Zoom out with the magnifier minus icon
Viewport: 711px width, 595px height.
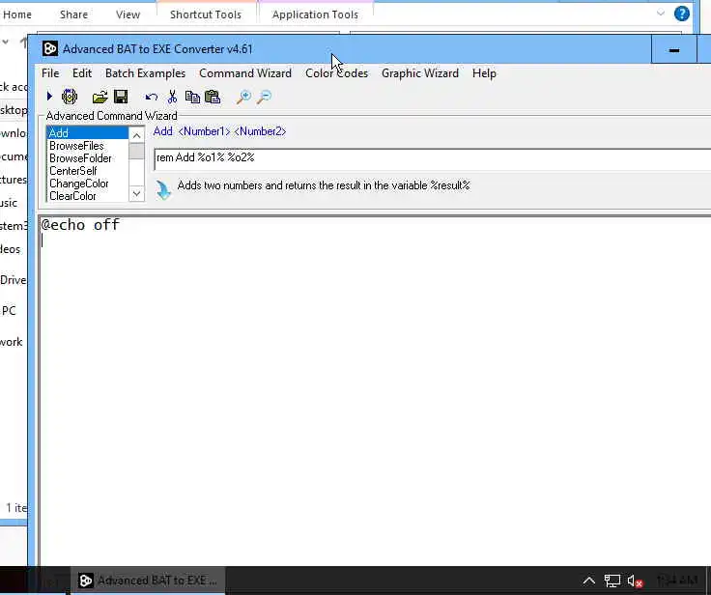coord(264,97)
